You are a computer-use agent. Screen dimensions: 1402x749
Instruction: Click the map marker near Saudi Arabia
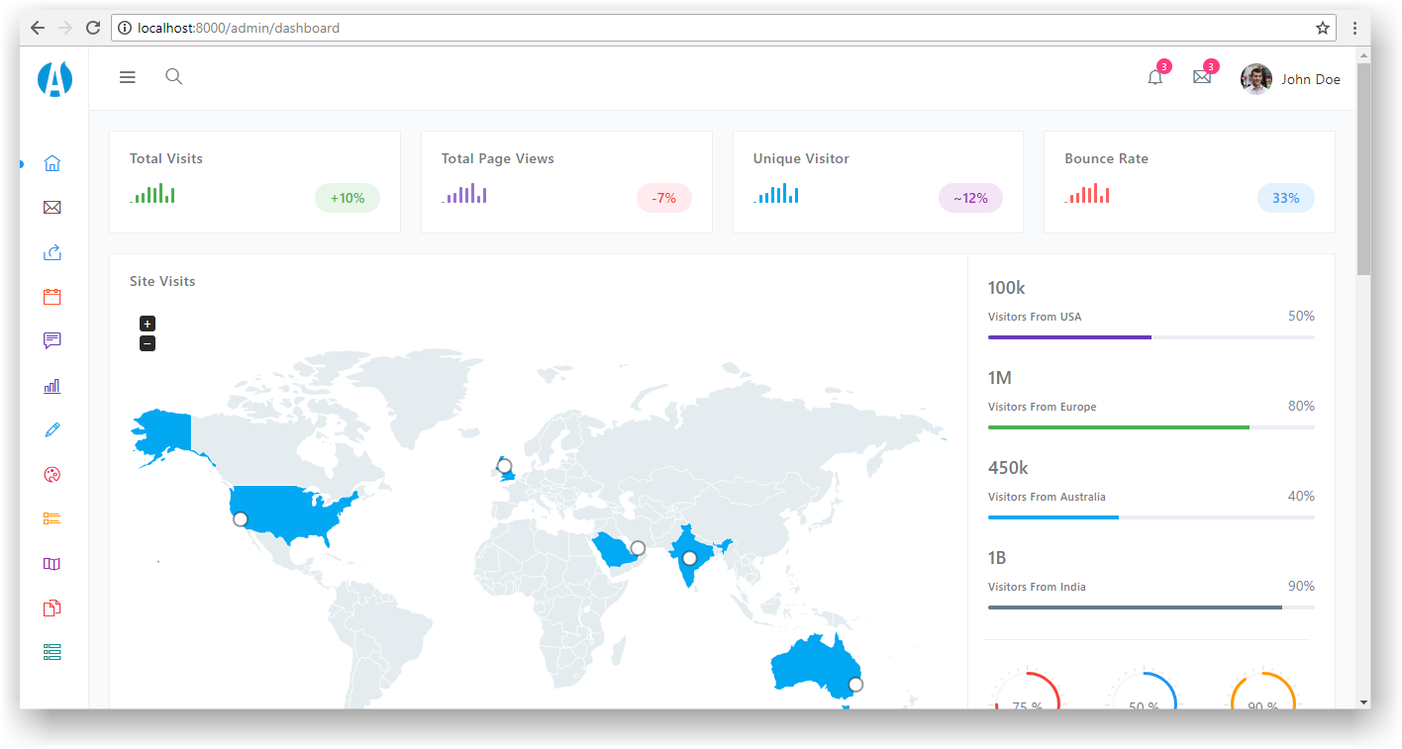(x=638, y=548)
